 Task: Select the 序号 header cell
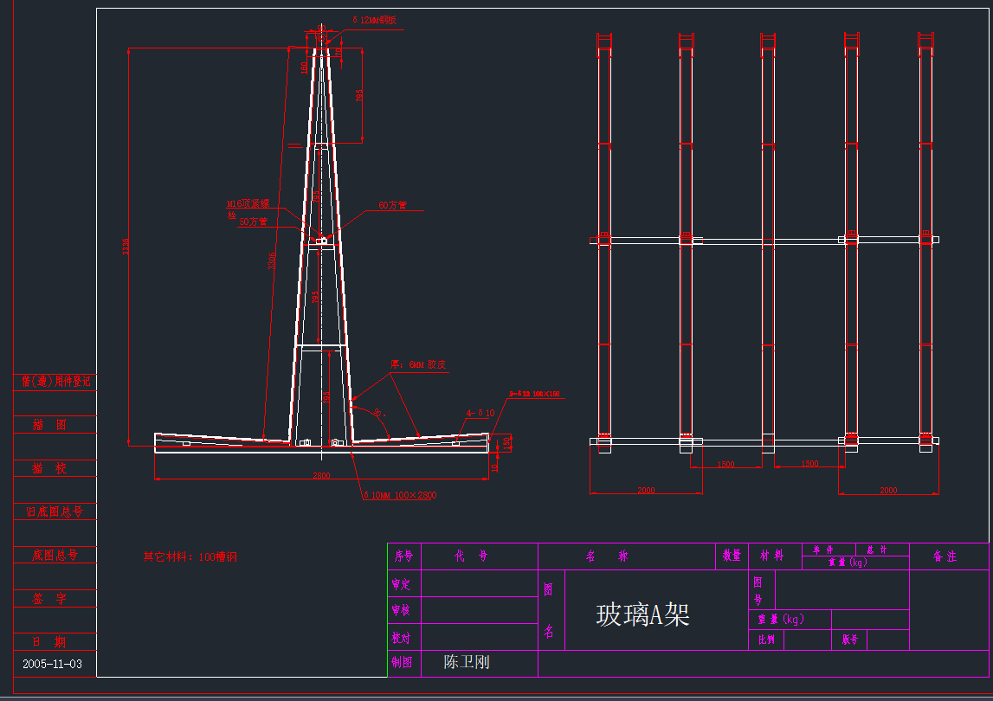tap(403, 556)
